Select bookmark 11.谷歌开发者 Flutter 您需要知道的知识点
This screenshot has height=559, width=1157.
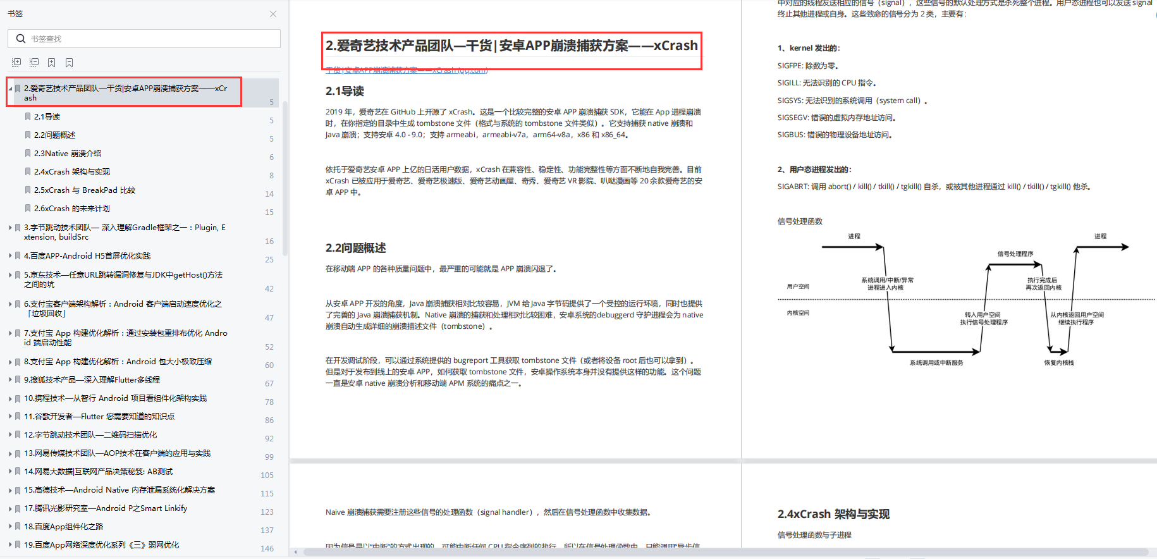(x=99, y=416)
